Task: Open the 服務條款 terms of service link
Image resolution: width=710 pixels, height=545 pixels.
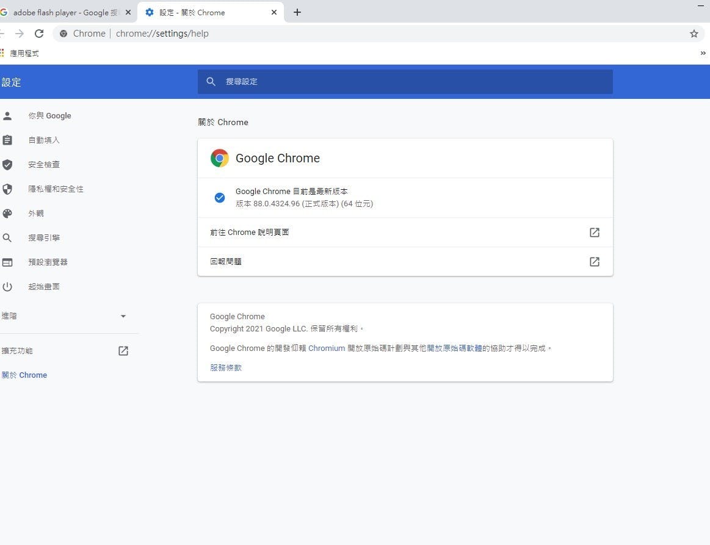Action: [x=225, y=368]
